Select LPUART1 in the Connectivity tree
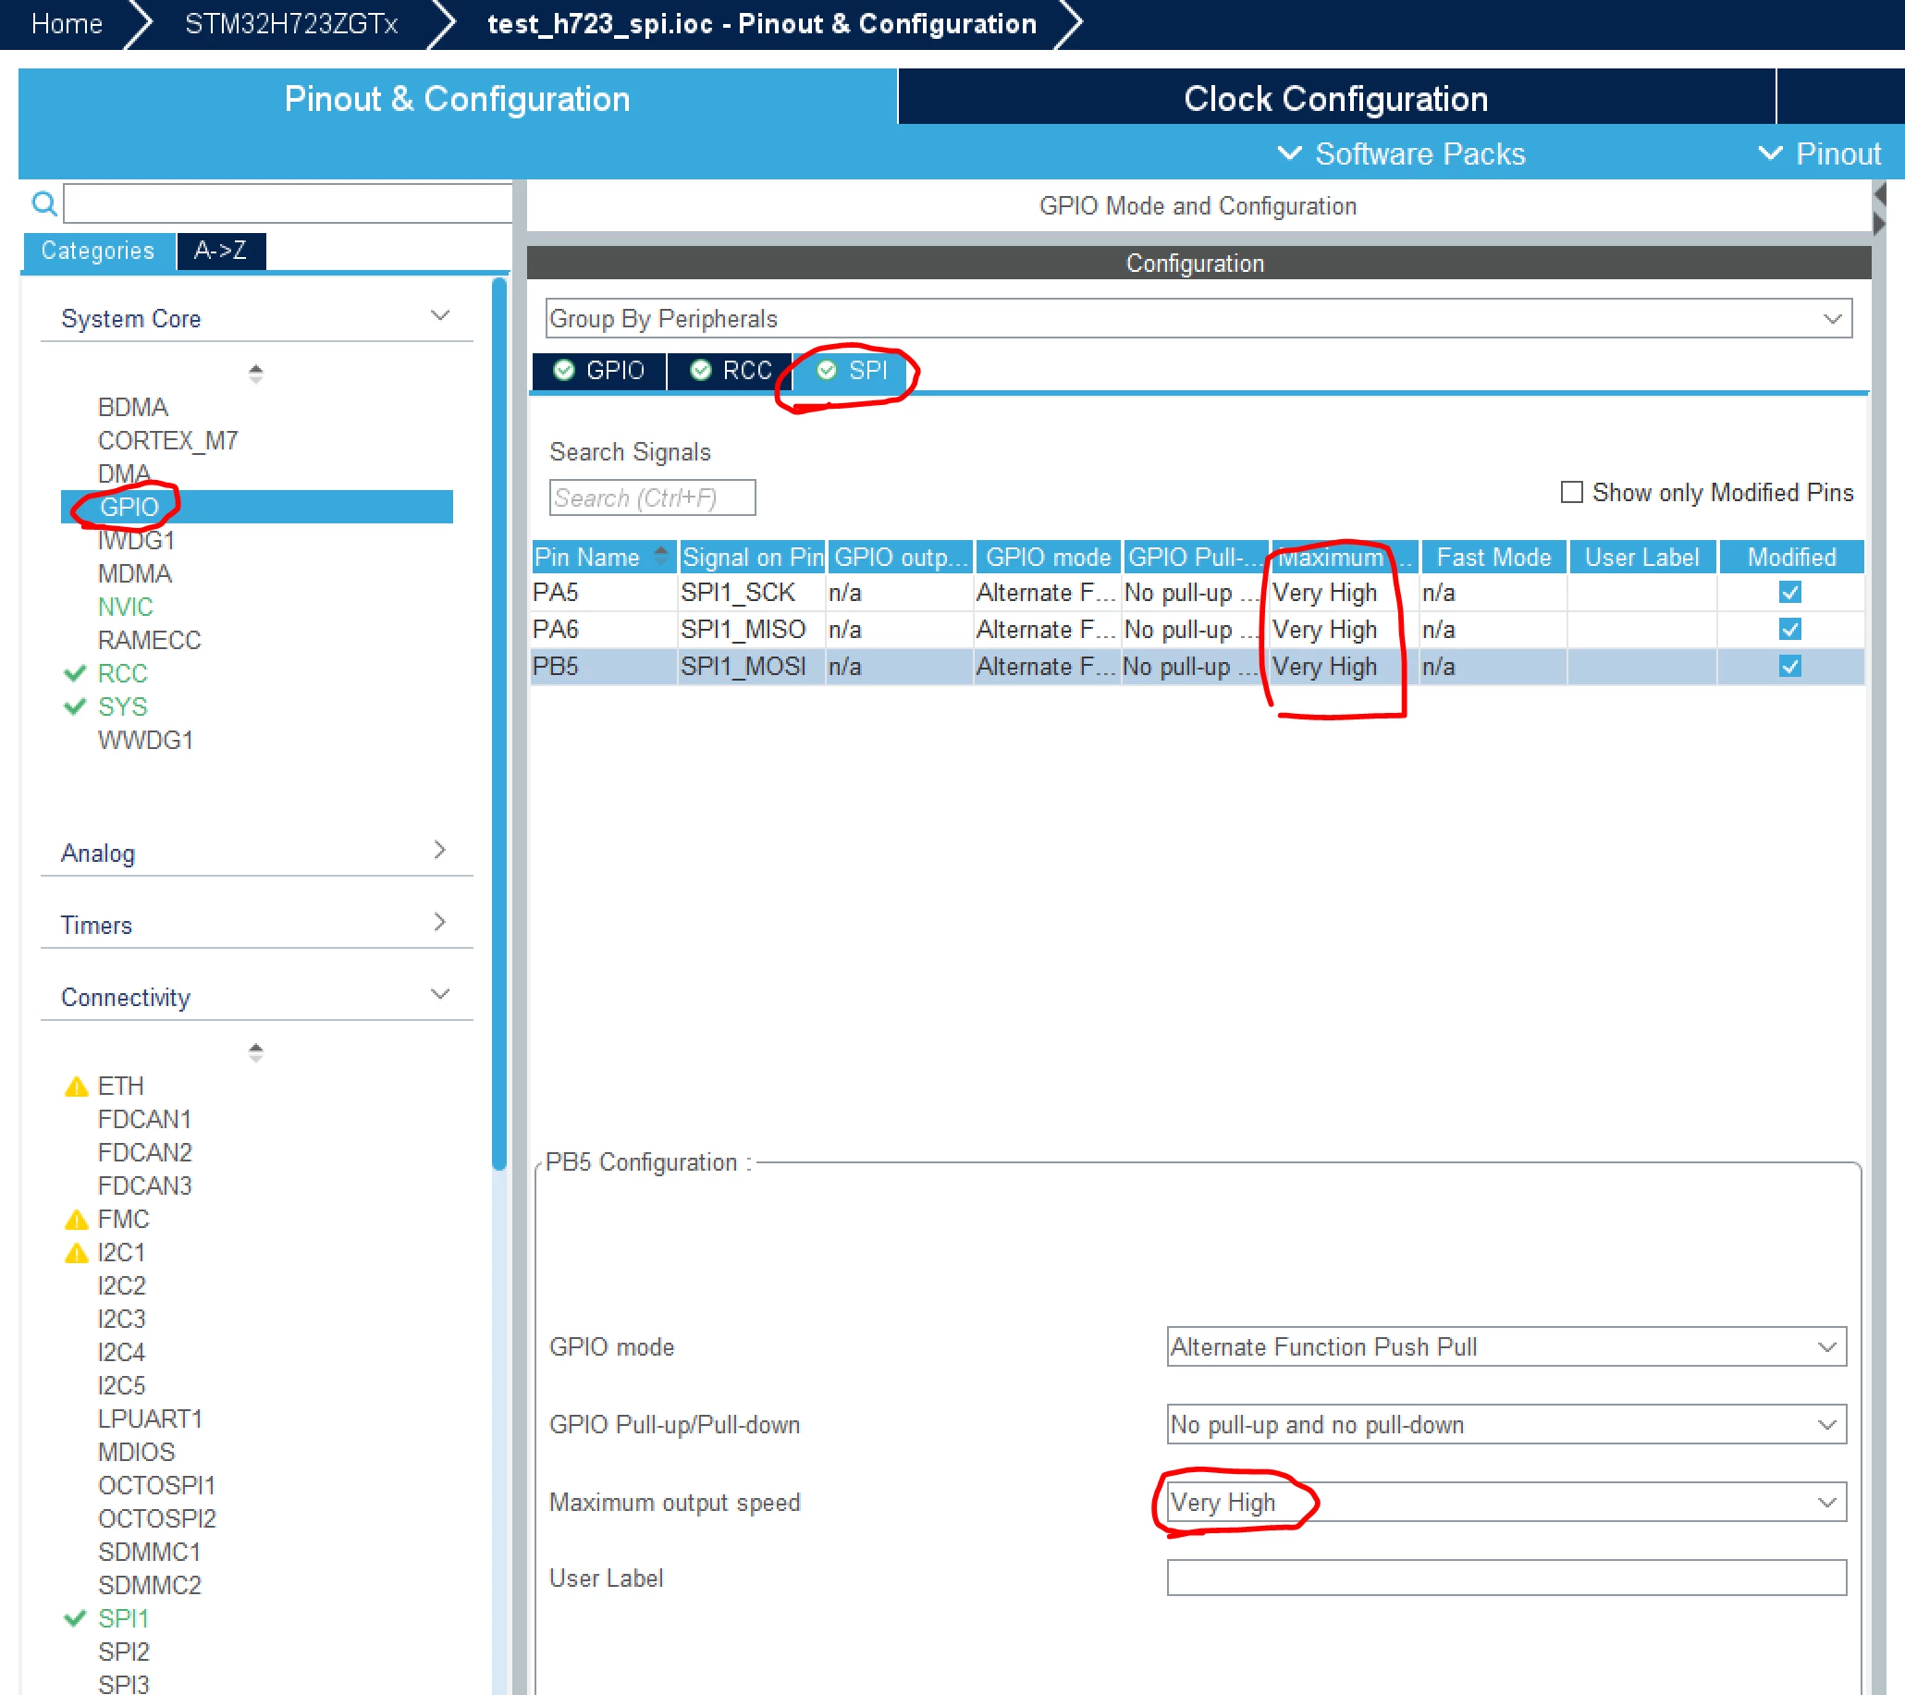 click(150, 1419)
